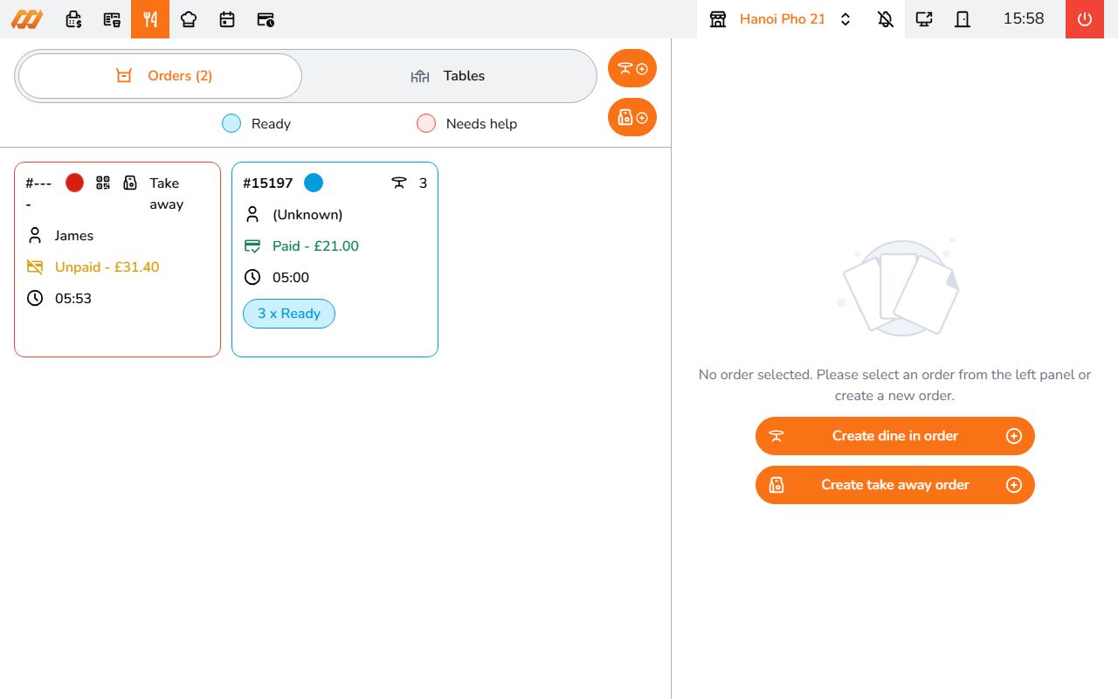Select the fork and knife orders icon
This screenshot has width=1118, height=699.
pos(150,19)
